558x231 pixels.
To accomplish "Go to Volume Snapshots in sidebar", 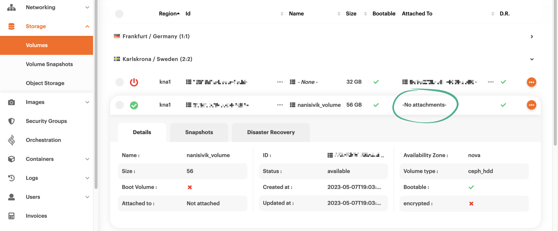I will [x=49, y=64].
